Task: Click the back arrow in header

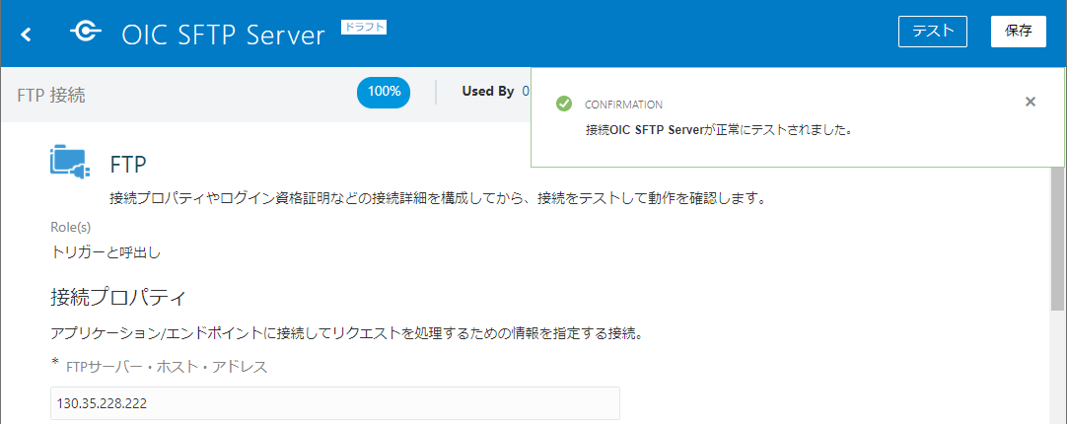Action: point(27,35)
